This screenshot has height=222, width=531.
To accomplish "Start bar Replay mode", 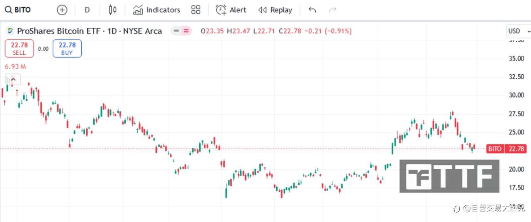I will [x=275, y=10].
